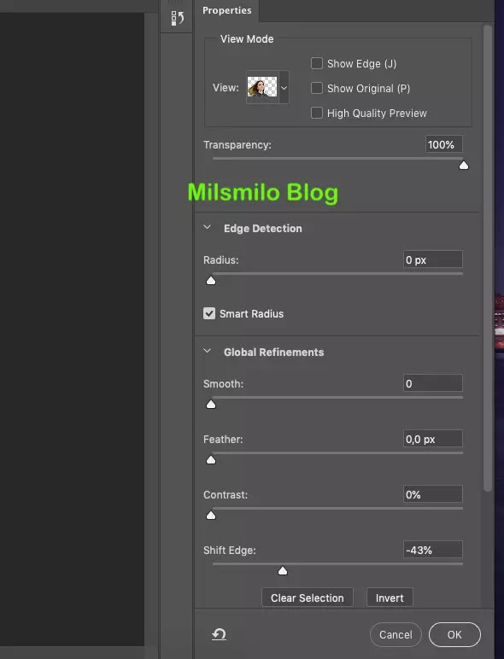Click the Shift Edge label
The image size is (504, 659).
(x=229, y=550)
